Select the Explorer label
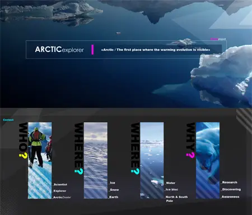252x215 pixels. 59,191
